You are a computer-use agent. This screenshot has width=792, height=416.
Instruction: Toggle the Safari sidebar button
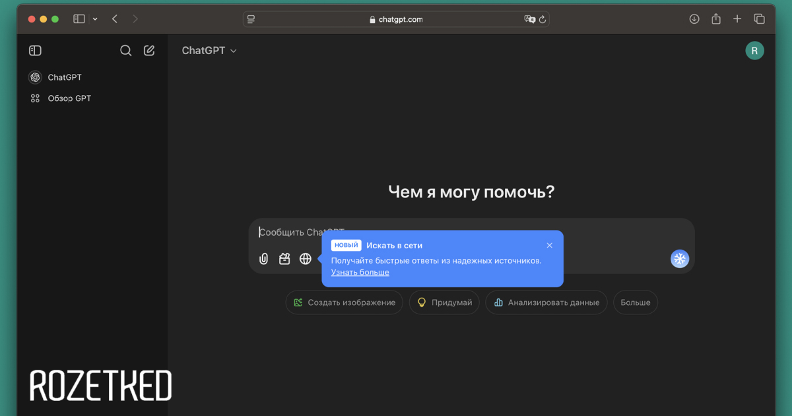click(79, 19)
